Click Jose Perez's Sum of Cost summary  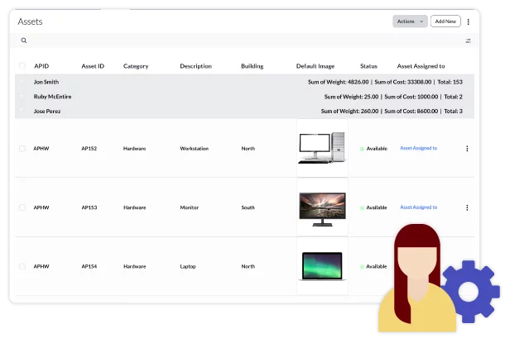coord(411,112)
